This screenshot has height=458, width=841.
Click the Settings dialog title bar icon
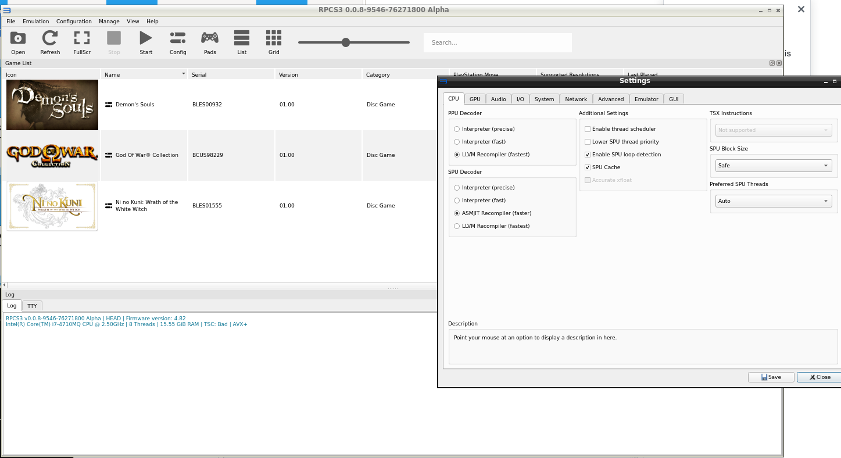click(443, 81)
